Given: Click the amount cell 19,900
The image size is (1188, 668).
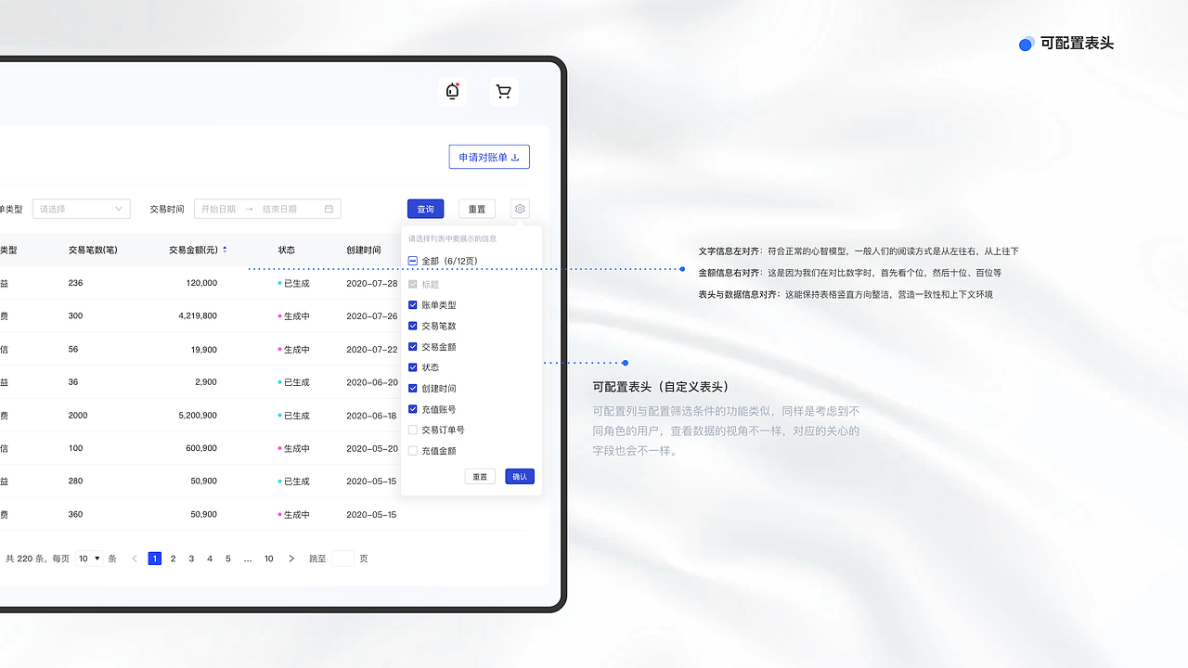Looking at the screenshot, I should click(x=204, y=349).
